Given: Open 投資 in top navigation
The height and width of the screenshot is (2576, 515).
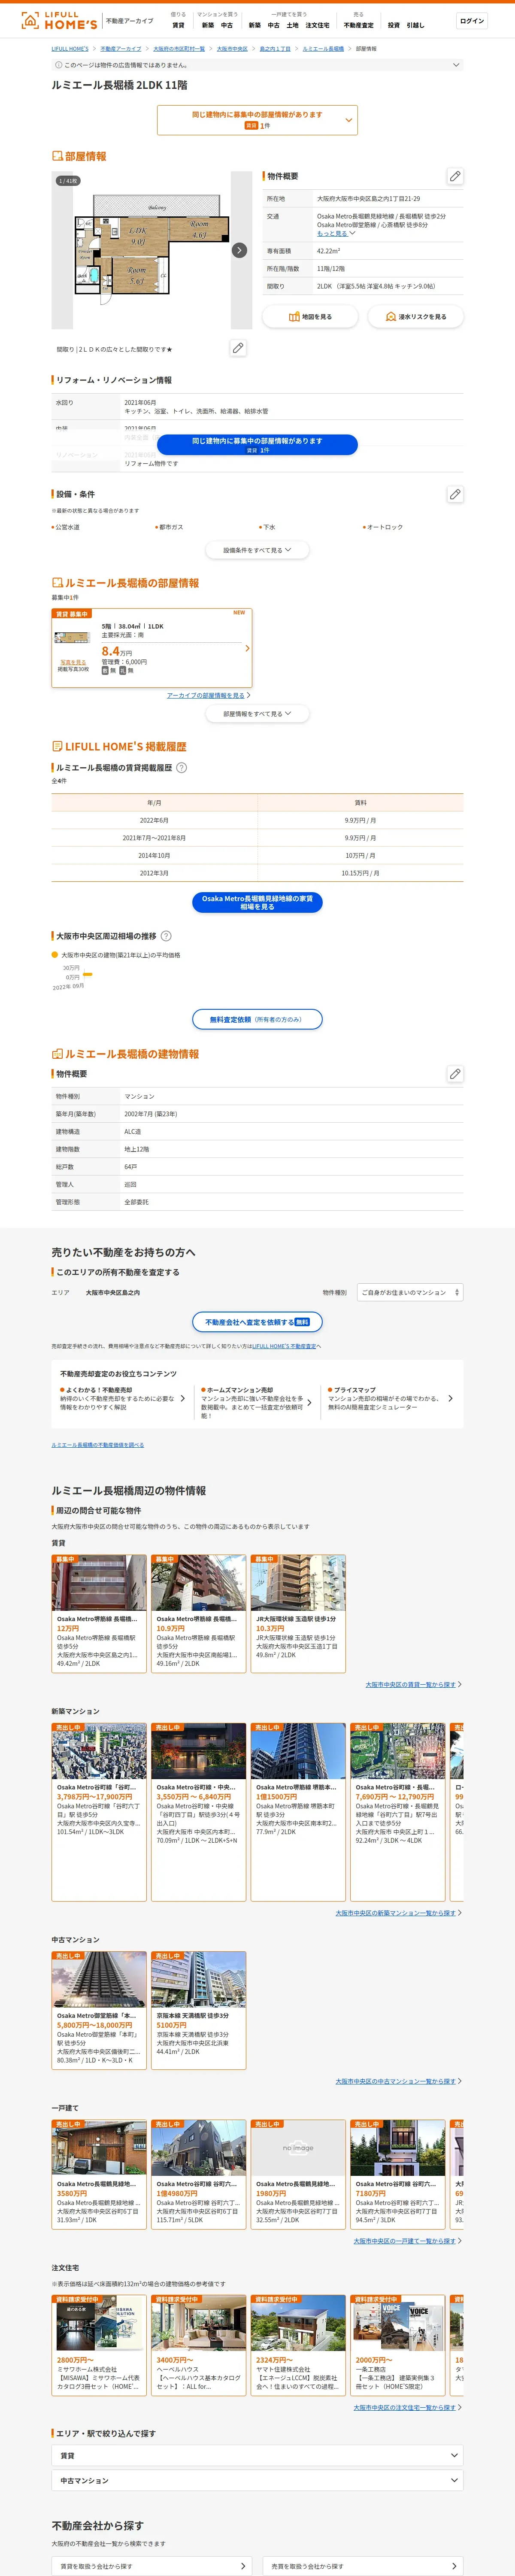Looking at the screenshot, I should pos(393,25).
